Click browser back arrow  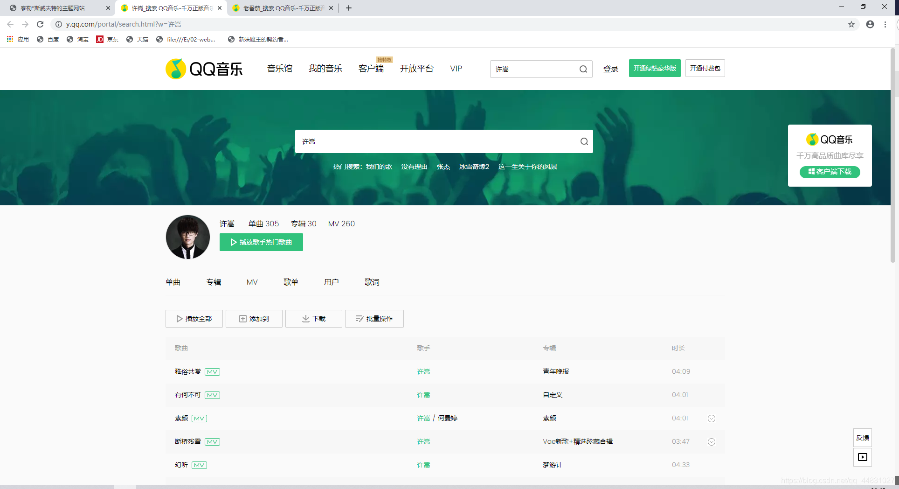click(x=10, y=24)
